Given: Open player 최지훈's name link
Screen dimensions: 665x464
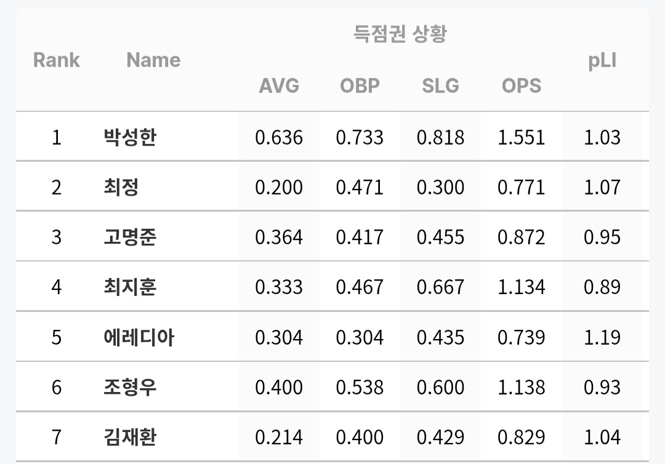Looking at the screenshot, I should coord(130,287).
